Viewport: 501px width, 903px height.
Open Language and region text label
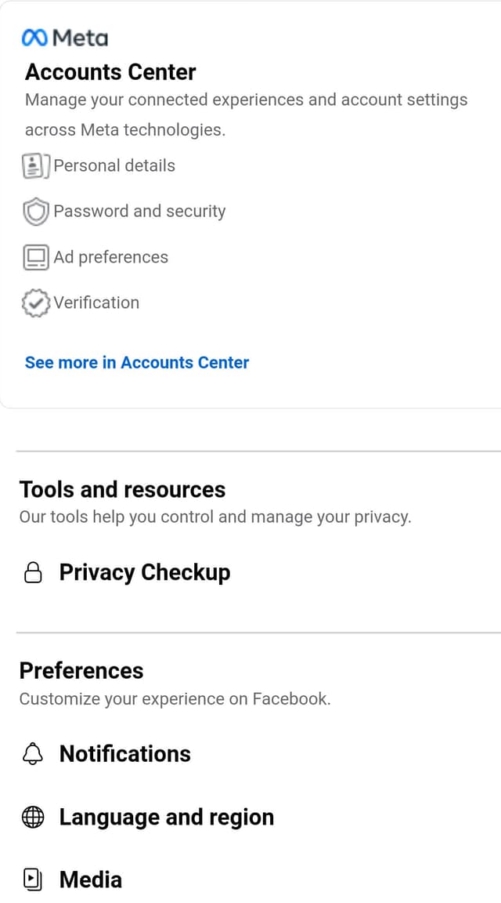coord(167,818)
